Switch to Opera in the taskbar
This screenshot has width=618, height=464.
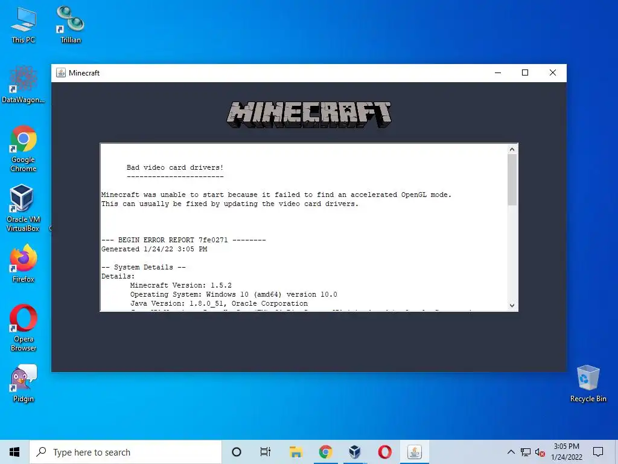[x=384, y=452]
